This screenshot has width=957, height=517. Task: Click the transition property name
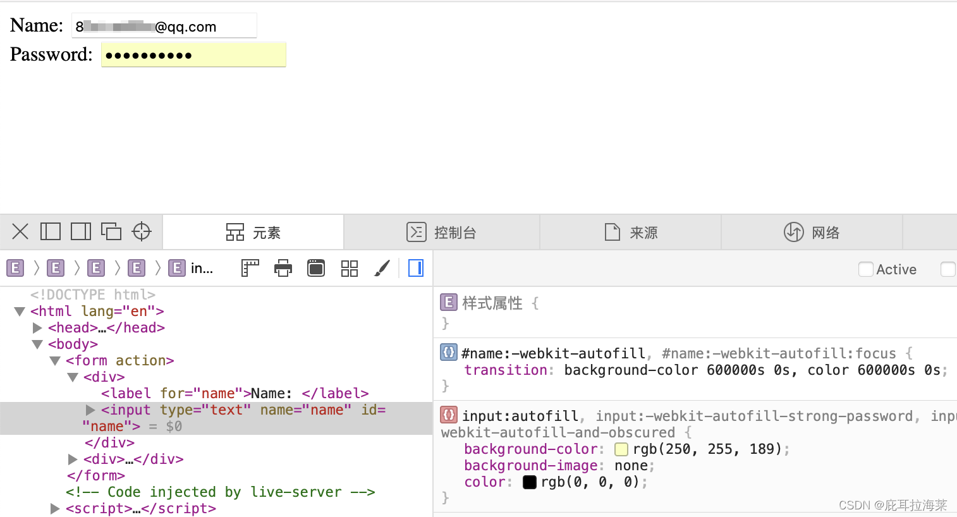pos(506,370)
